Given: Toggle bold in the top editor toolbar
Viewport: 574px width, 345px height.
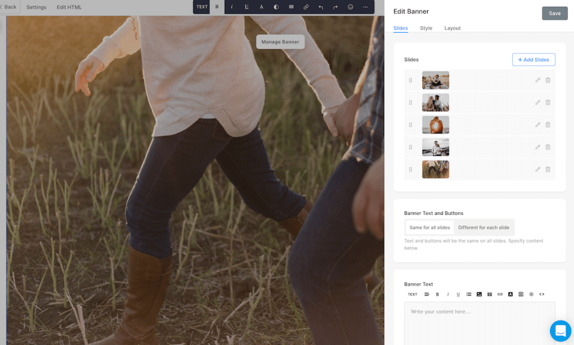Looking at the screenshot, I should click(217, 7).
